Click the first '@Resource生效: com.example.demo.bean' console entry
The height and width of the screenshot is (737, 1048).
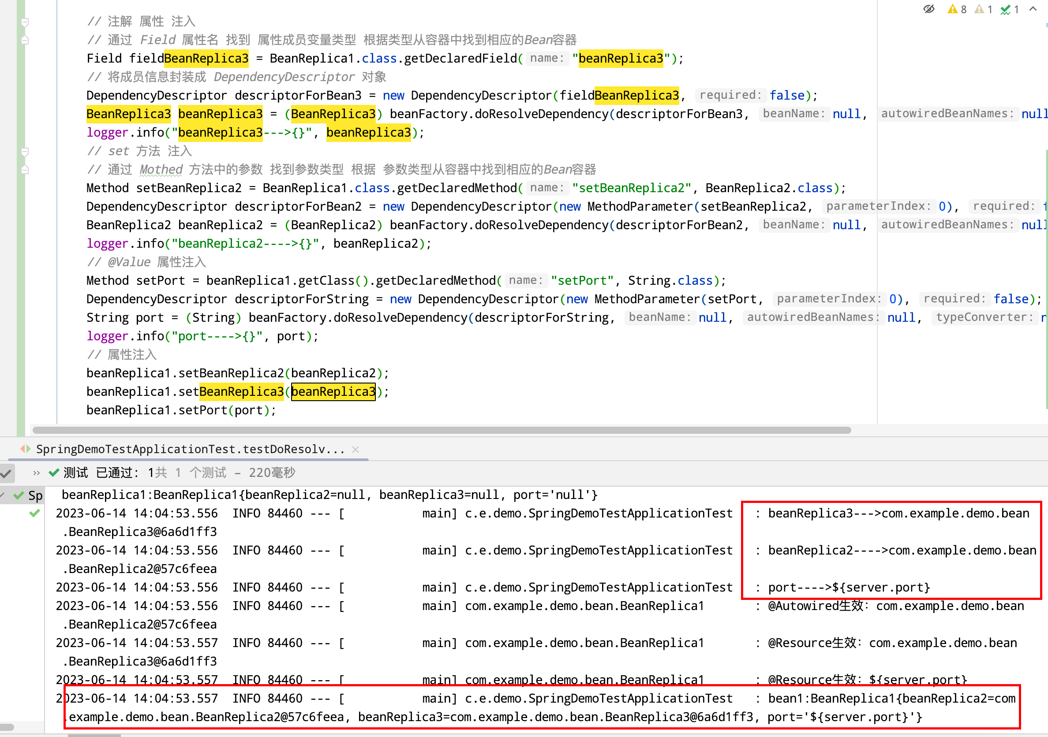(x=892, y=643)
